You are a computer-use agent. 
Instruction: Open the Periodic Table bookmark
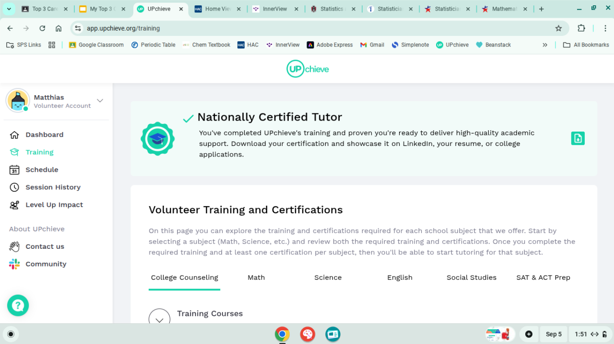(153, 45)
